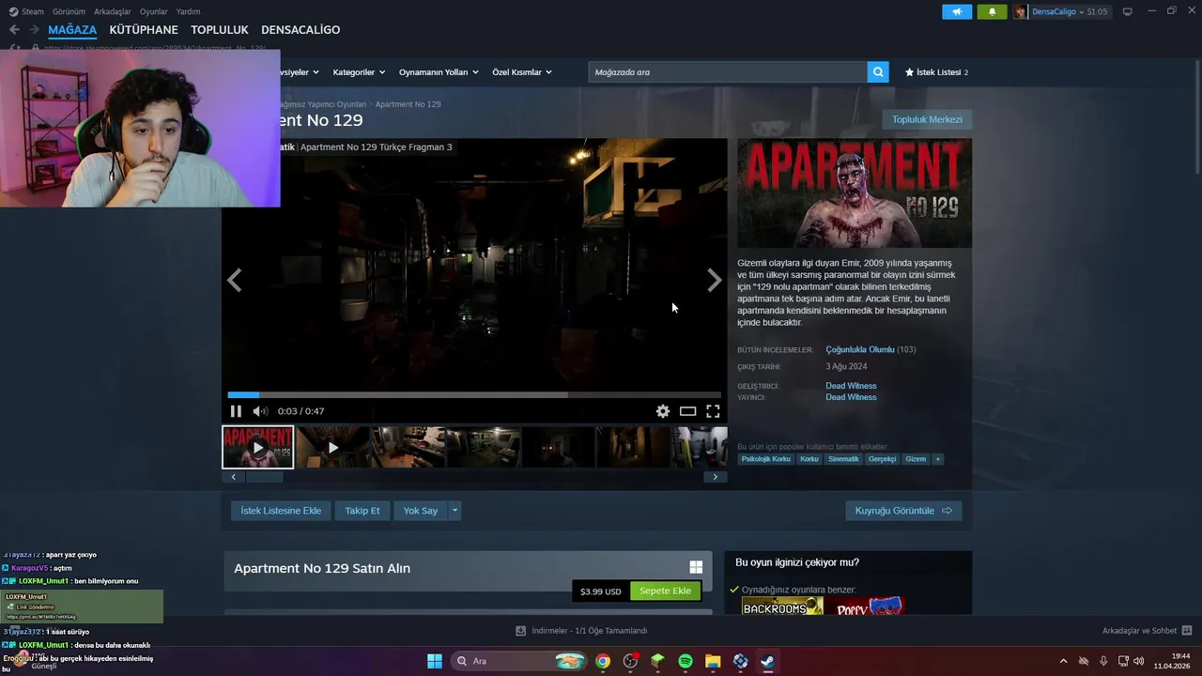Image resolution: width=1202 pixels, height=676 pixels.
Task: Click Kuyruğu Görüntüle button
Action: pyautogui.click(x=903, y=511)
